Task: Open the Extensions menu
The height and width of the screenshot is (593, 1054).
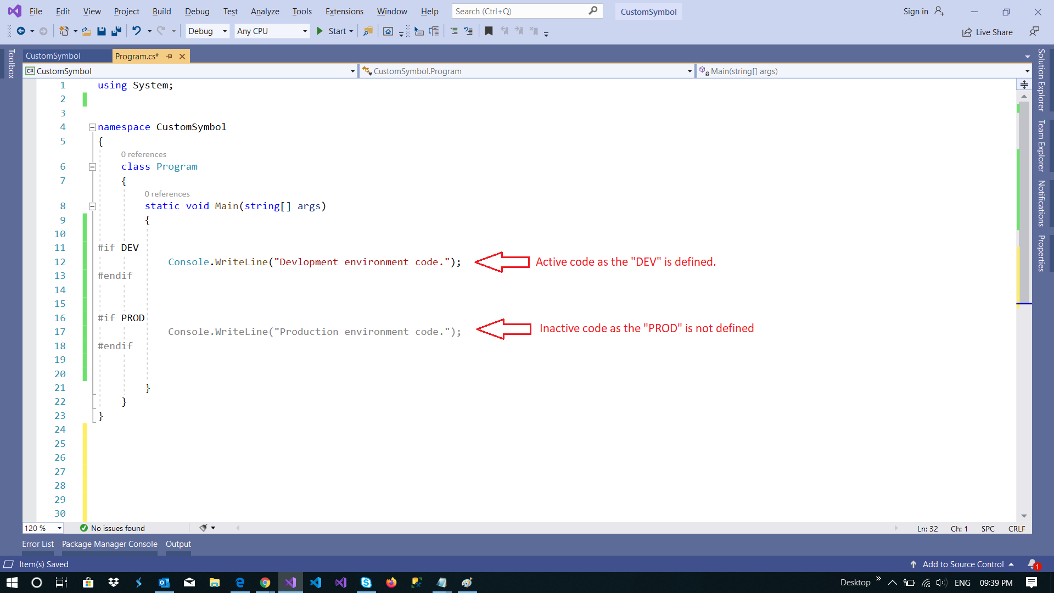Action: click(344, 11)
